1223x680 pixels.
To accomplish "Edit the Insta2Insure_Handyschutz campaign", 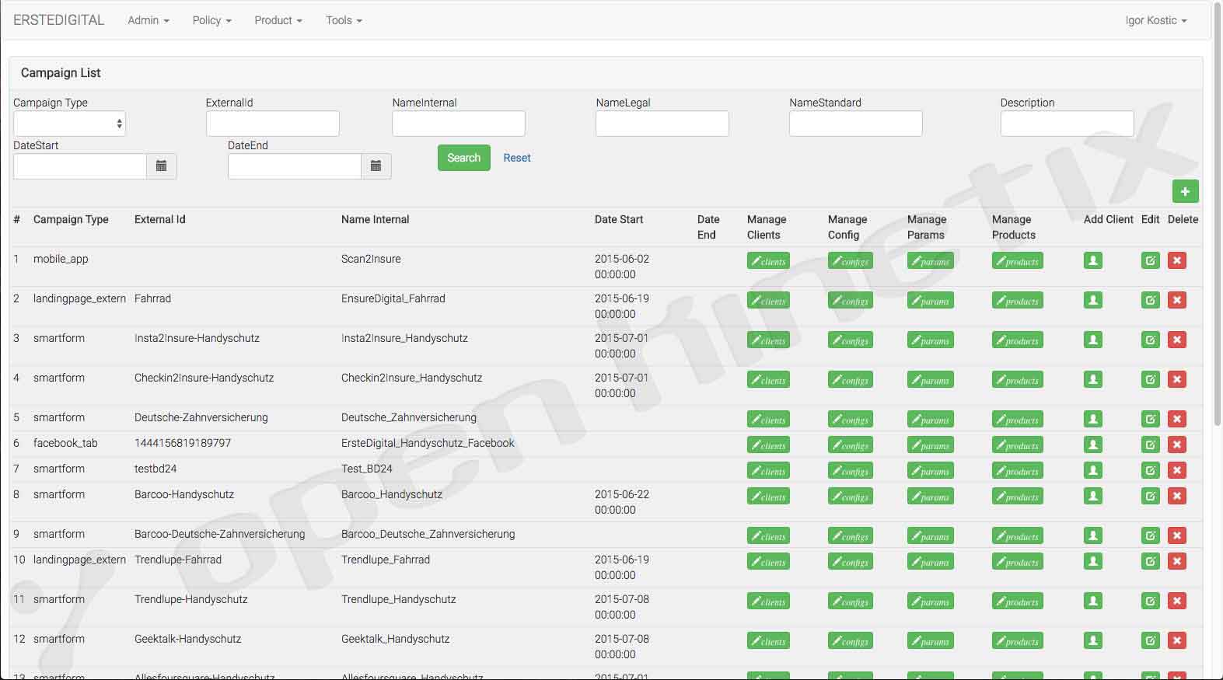I will tap(1151, 340).
